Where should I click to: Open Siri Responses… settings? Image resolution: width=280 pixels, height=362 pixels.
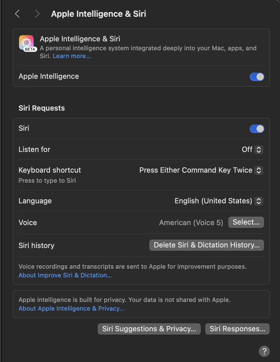pyautogui.click(x=237, y=329)
